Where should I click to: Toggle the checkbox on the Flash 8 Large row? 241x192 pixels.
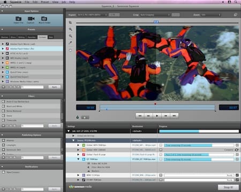coord(237,155)
